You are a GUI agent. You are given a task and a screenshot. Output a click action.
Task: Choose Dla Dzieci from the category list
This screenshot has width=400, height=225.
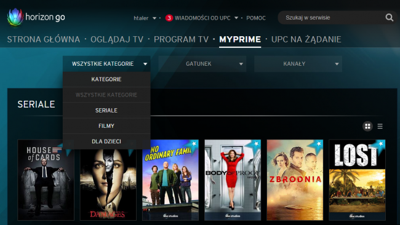(x=106, y=141)
